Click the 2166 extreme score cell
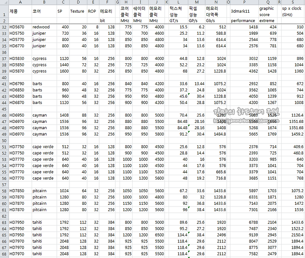The width and height of the screenshot is (305, 258). 268,210
